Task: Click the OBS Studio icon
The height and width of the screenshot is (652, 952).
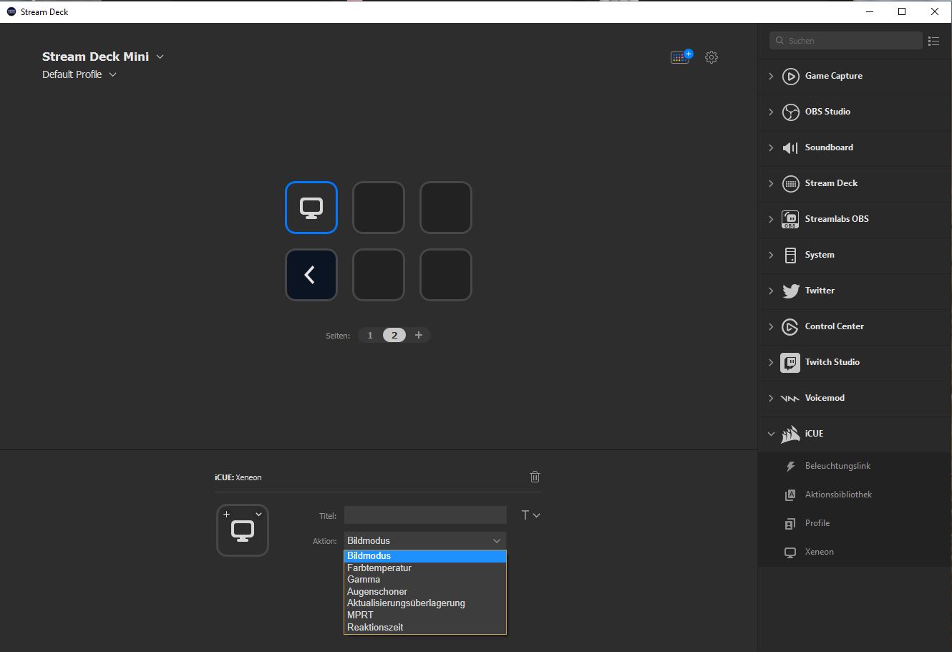Action: click(x=790, y=112)
